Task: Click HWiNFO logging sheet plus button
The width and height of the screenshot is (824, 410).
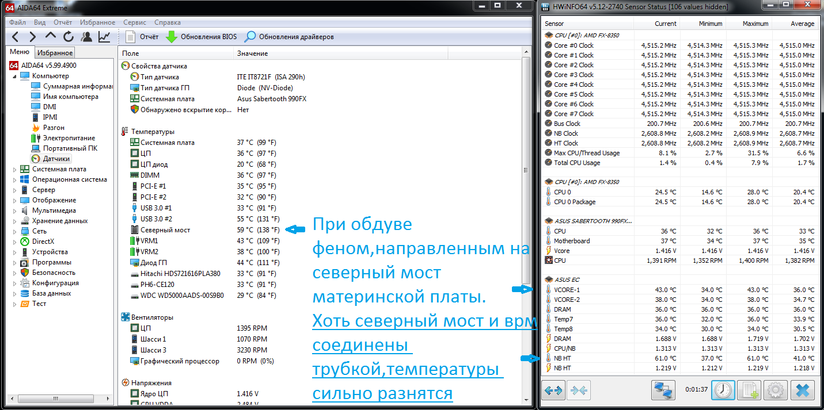Action: point(749,390)
